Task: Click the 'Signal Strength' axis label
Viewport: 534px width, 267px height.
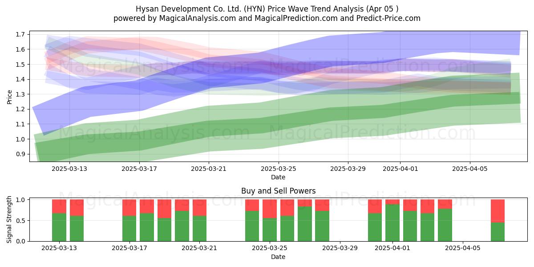Action: pyautogui.click(x=10, y=220)
